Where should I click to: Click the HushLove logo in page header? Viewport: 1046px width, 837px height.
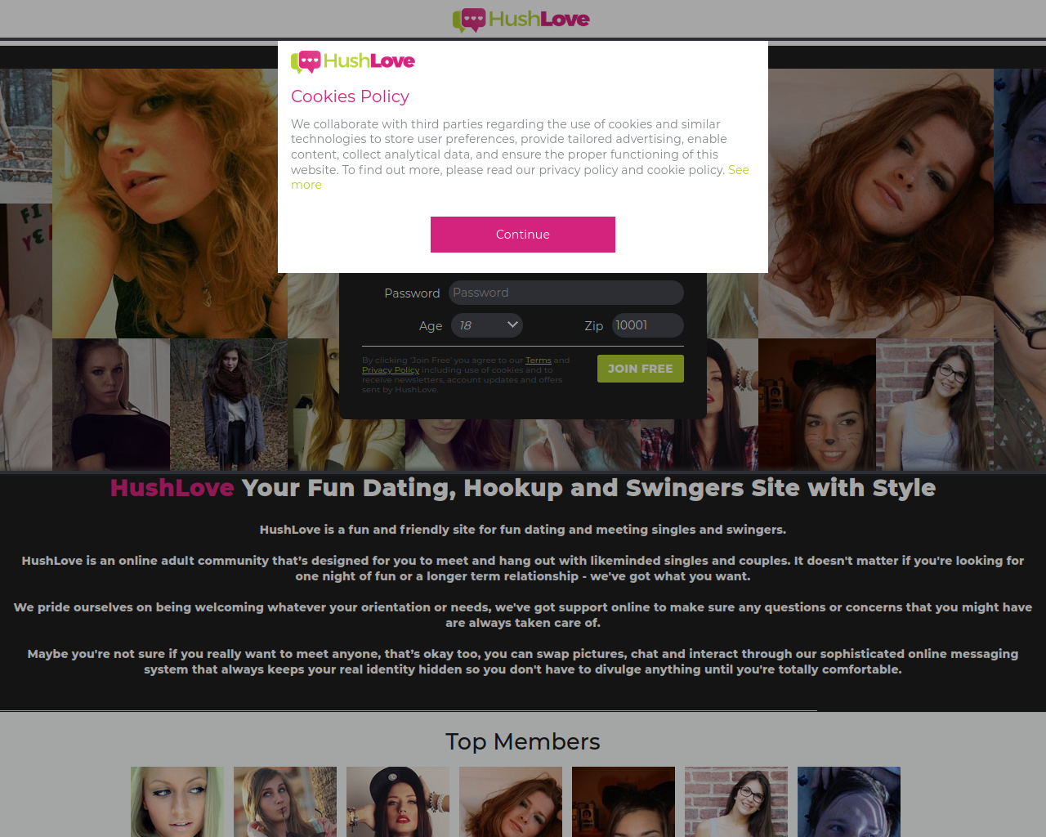(521, 20)
